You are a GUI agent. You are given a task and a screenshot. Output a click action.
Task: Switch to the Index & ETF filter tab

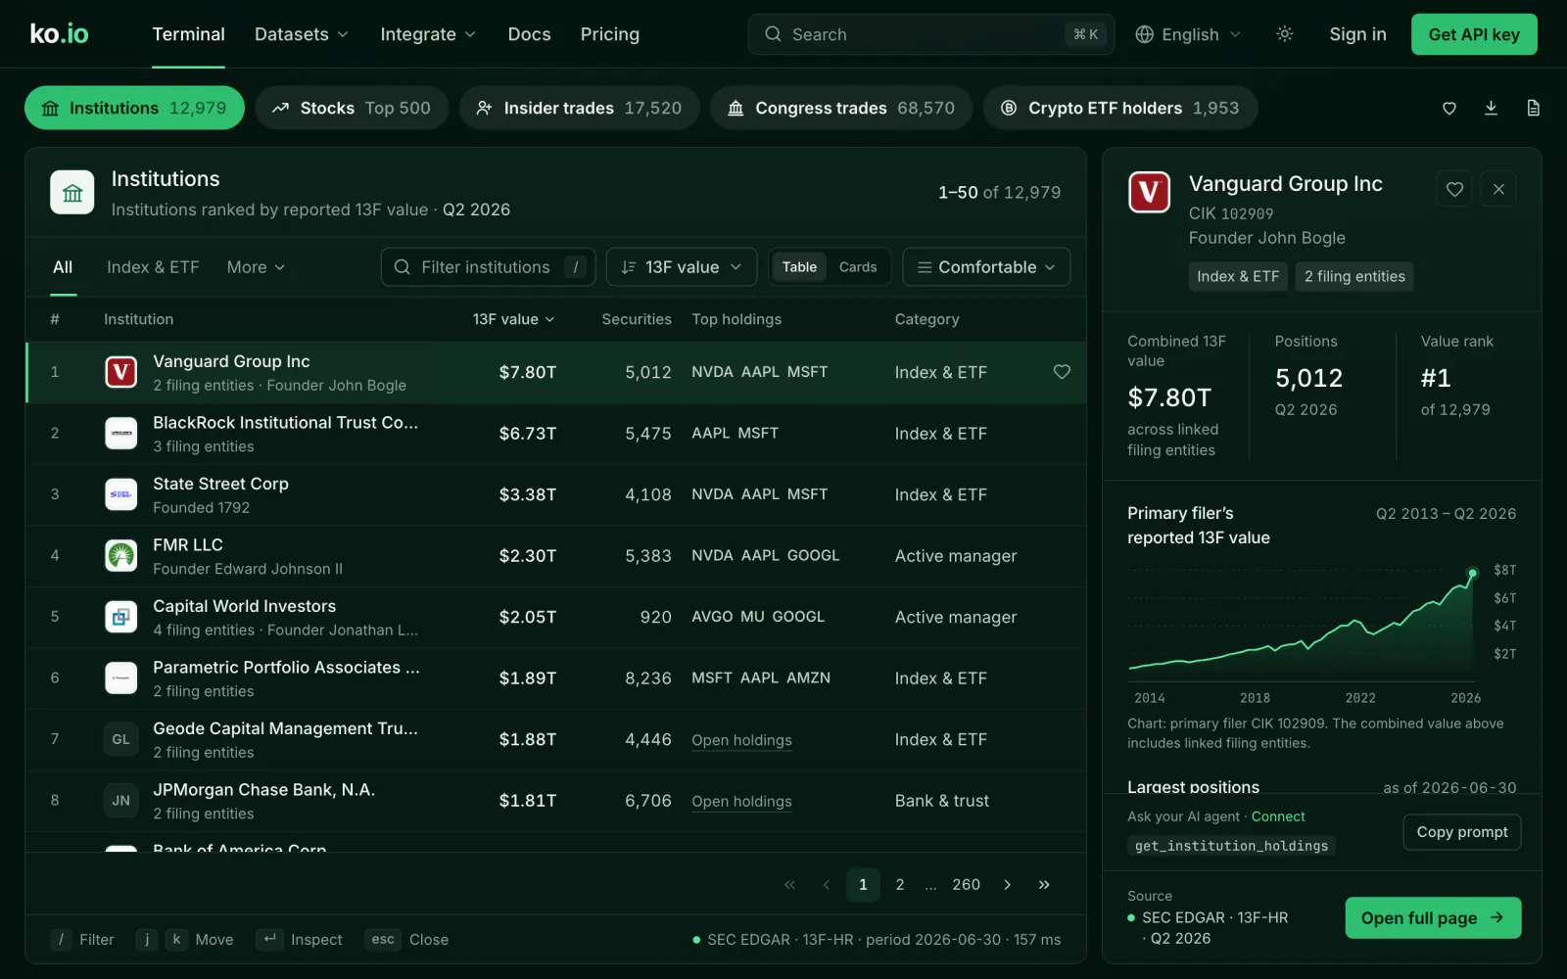153,267
